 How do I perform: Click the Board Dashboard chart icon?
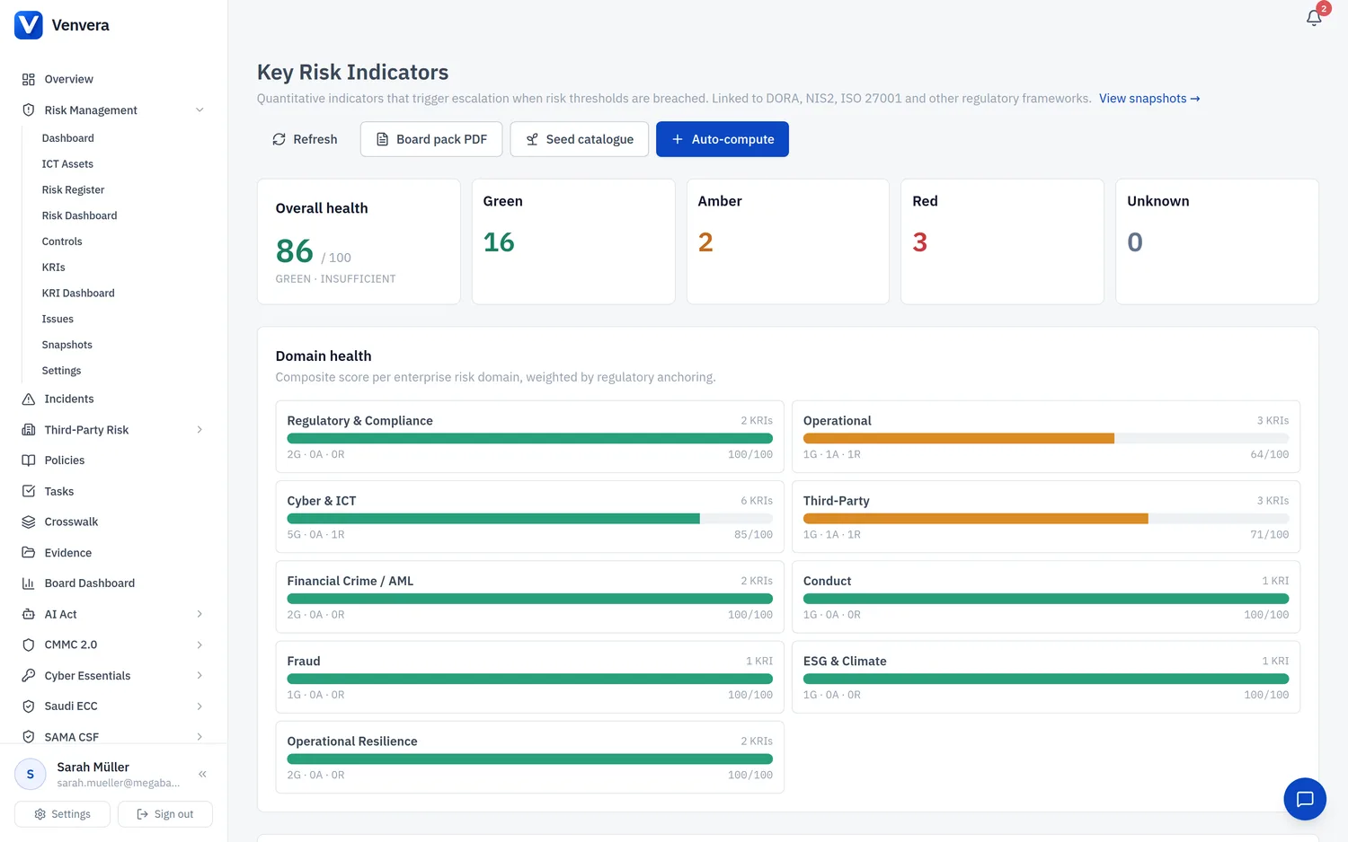[x=29, y=583]
